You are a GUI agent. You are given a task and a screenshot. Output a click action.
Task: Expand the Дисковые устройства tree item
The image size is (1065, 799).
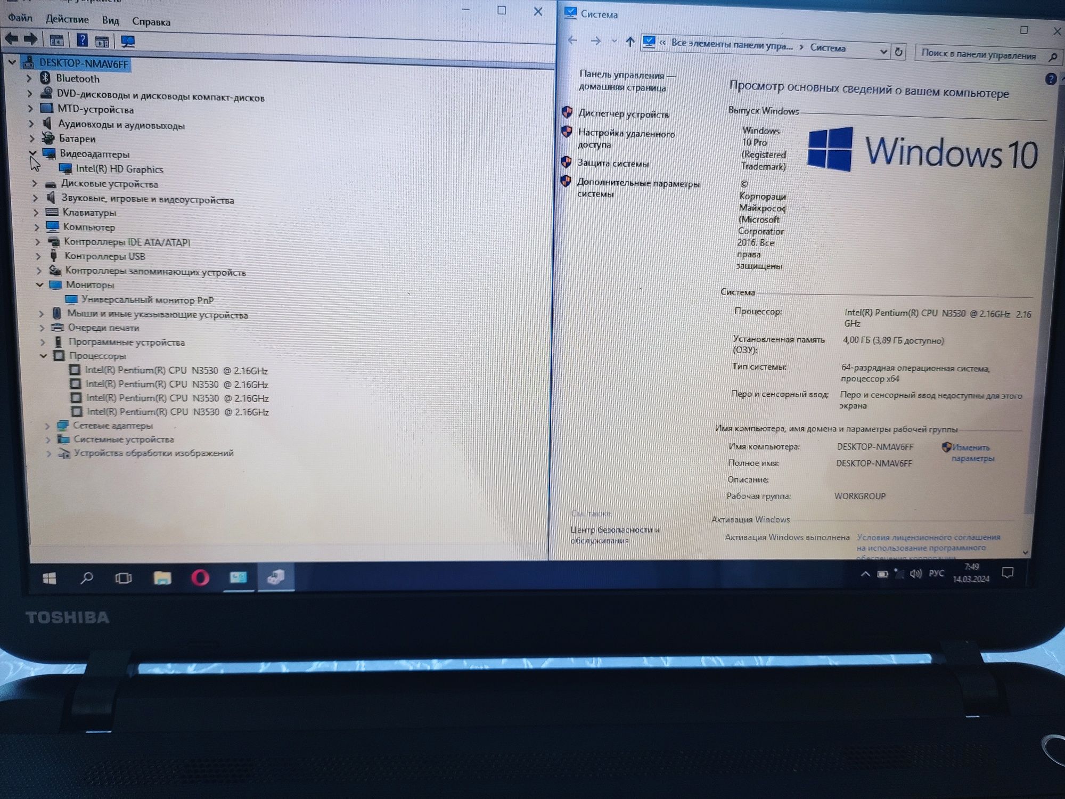click(x=31, y=185)
